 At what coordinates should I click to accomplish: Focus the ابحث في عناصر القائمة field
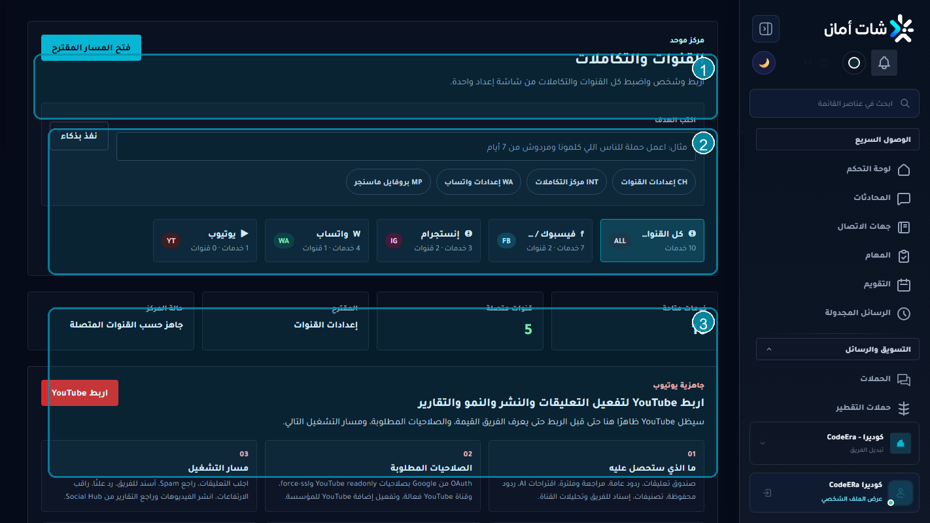coord(835,103)
